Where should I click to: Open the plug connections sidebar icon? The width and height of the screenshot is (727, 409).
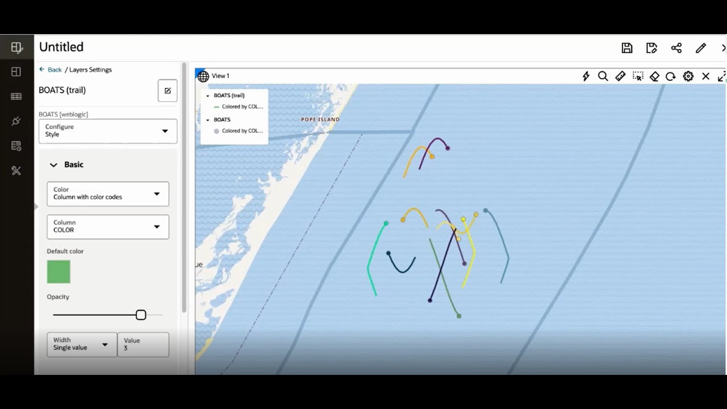pyautogui.click(x=16, y=121)
